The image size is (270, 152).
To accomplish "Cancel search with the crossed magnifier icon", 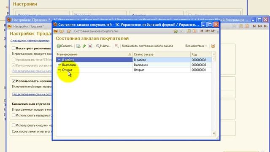I will point(117,46).
